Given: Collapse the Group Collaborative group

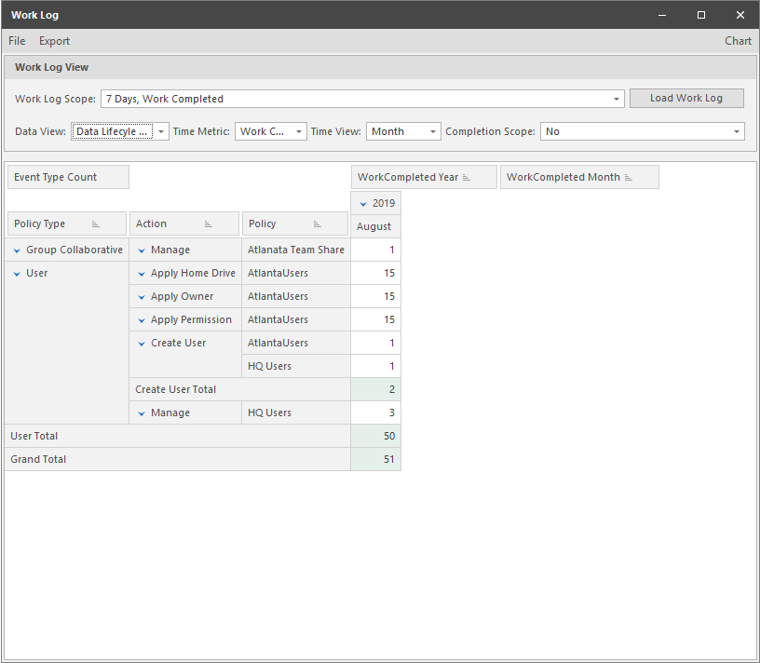Looking at the screenshot, I should (16, 250).
